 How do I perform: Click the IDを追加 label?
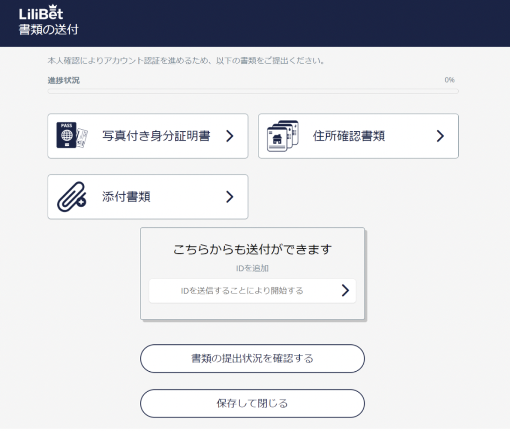(253, 268)
